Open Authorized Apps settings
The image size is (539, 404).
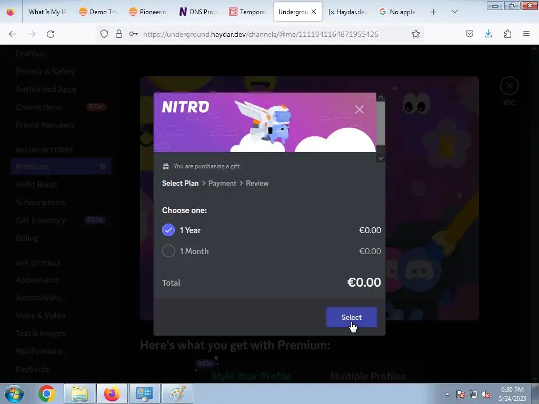pyautogui.click(x=46, y=89)
